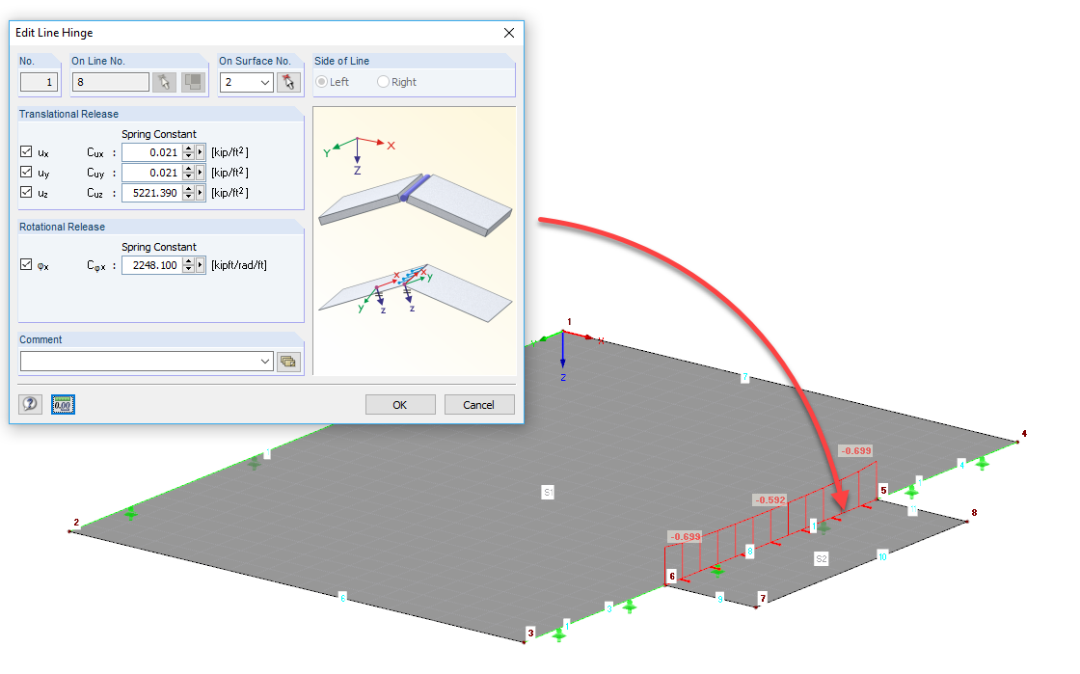Uncheck the uz translational release
The height and width of the screenshot is (674, 1080).
point(26,192)
